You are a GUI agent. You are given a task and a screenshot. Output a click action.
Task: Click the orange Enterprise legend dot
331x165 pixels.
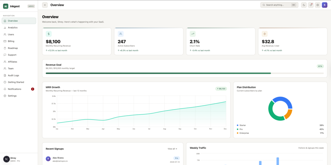[x=237, y=133]
